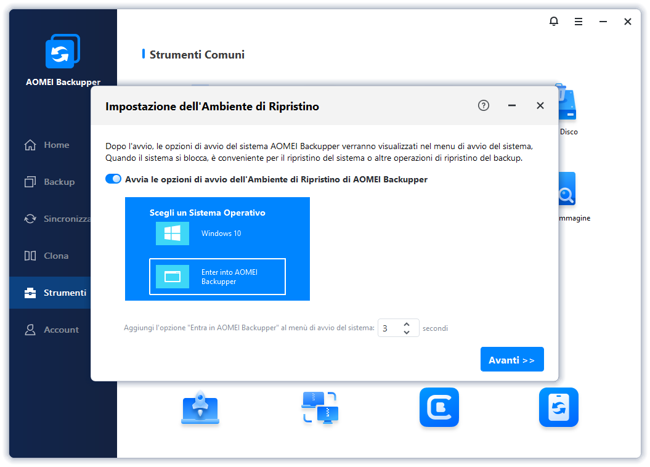Click the AOMEI Backupper window icon tile
This screenshot has width=650, height=467.
pos(173,277)
